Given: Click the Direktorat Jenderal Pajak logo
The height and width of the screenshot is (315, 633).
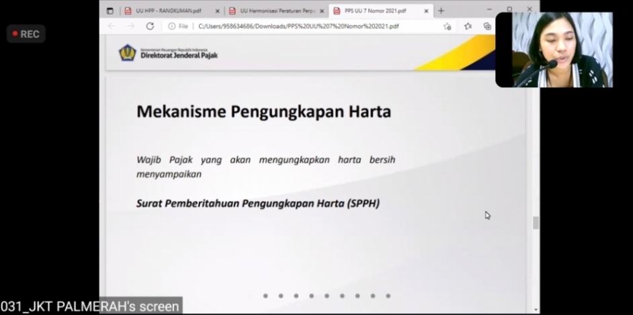Looking at the screenshot, I should tap(169, 53).
